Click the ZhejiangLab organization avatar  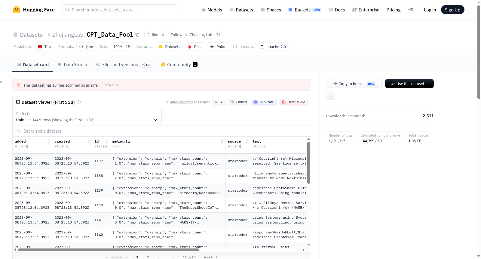tap(49, 35)
